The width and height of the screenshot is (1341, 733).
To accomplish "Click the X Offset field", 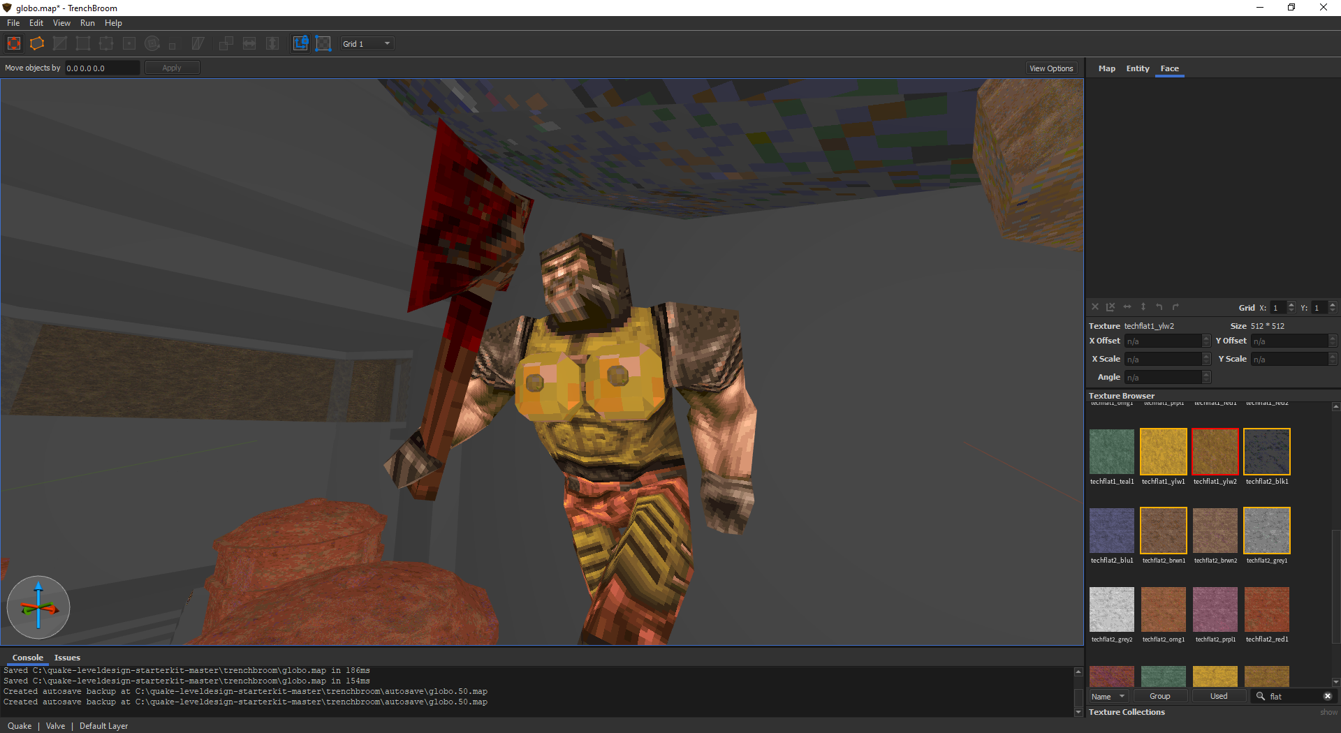I will pos(1168,341).
